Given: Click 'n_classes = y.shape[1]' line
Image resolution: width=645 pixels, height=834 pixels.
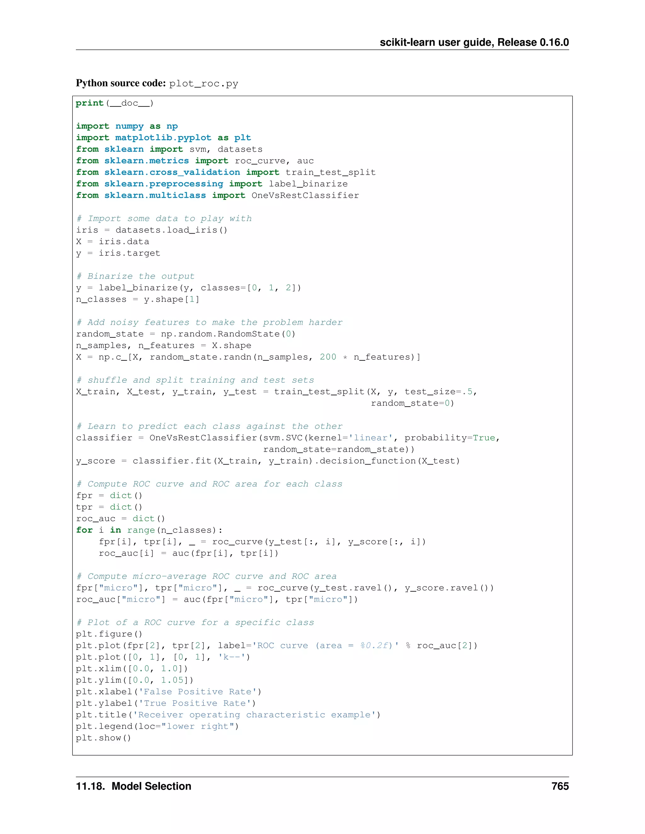Looking at the screenshot, I should pos(138,299).
